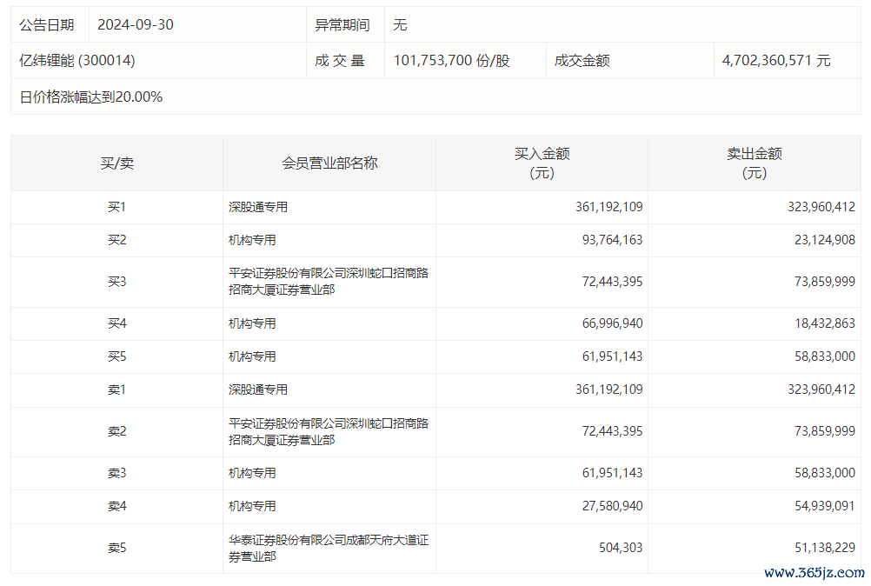Image resolution: width=871 pixels, height=586 pixels.
Task: Select the 买3 row label
Action: point(116,282)
